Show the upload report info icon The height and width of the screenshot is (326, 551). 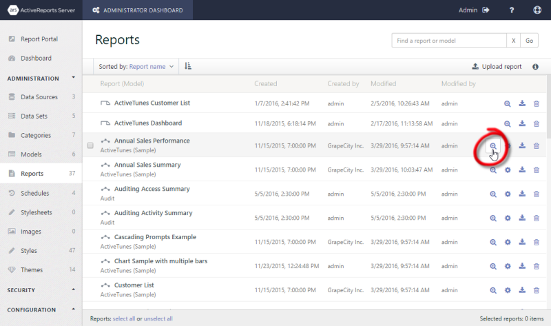coord(535,67)
